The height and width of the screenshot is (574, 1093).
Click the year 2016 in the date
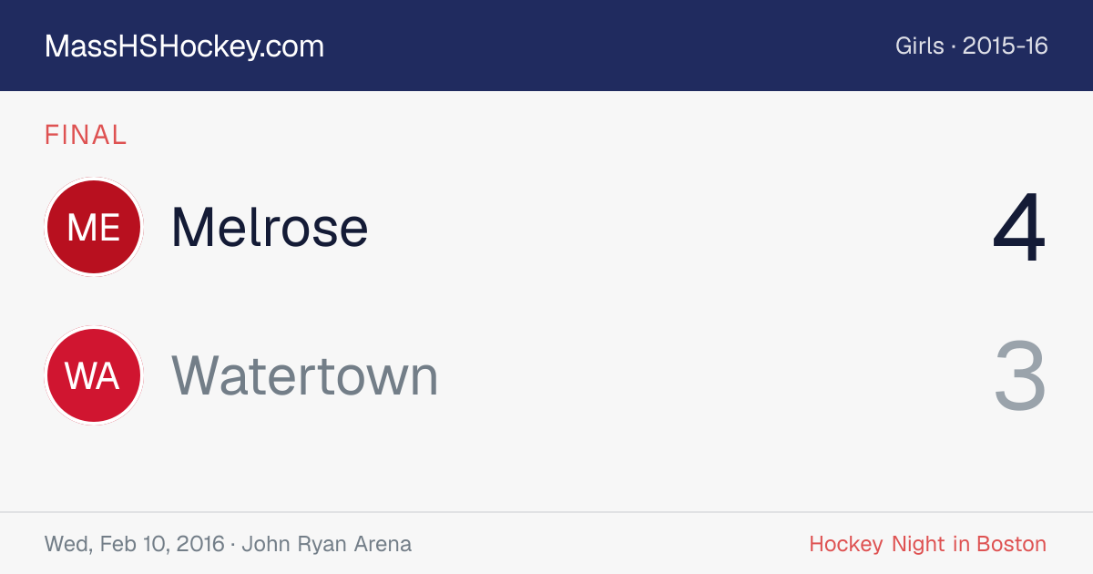point(199,545)
